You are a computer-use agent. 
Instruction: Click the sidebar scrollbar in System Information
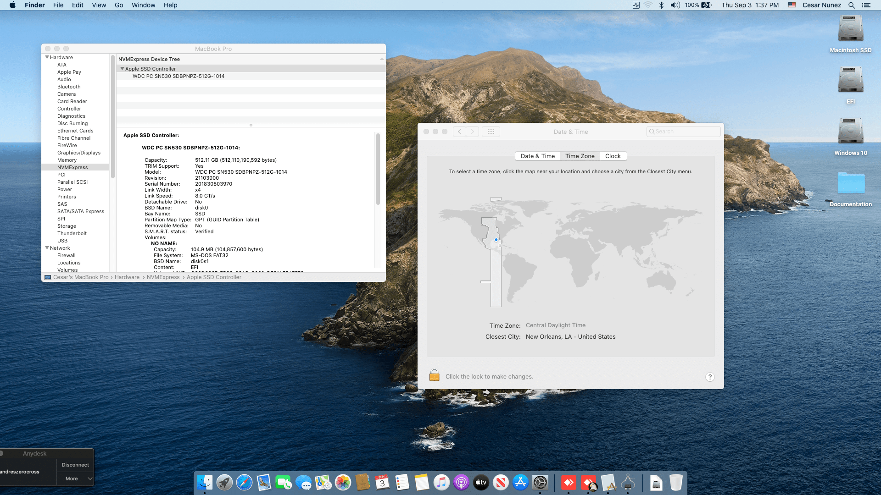tap(113, 117)
